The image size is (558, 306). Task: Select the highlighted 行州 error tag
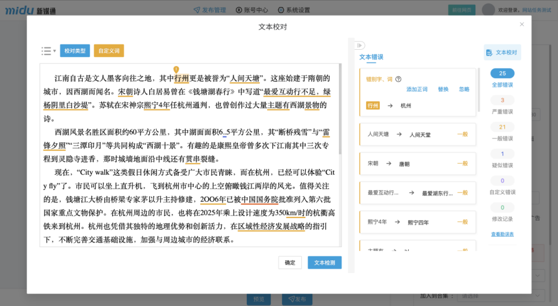pyautogui.click(x=373, y=106)
